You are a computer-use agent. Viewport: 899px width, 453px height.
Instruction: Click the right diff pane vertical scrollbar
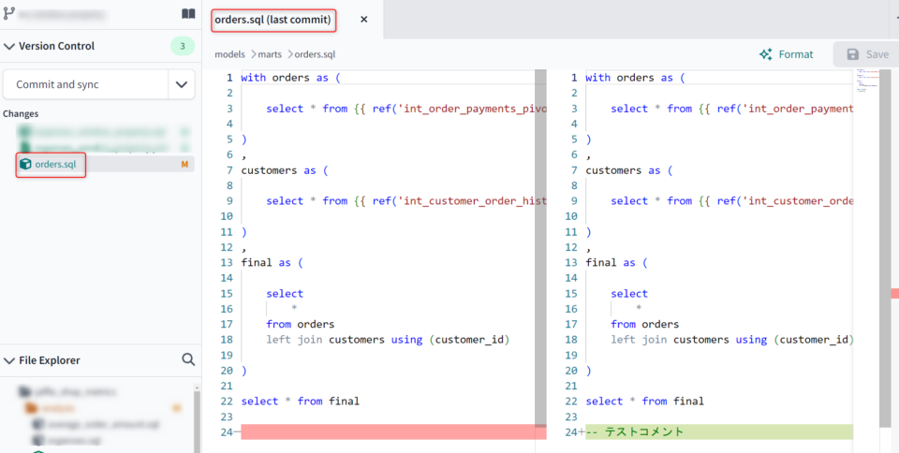coord(885,249)
